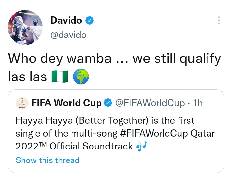This screenshot has height=175, width=232.
Task: Click the "Who dey wamba" tweet text
Action: (x=60, y=59)
